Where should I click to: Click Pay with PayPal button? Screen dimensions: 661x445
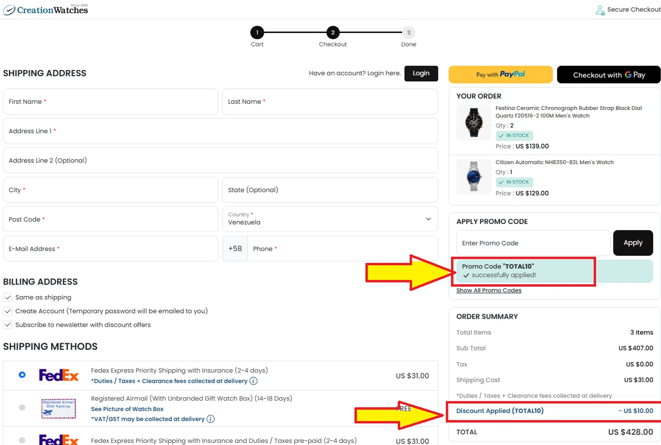(501, 74)
